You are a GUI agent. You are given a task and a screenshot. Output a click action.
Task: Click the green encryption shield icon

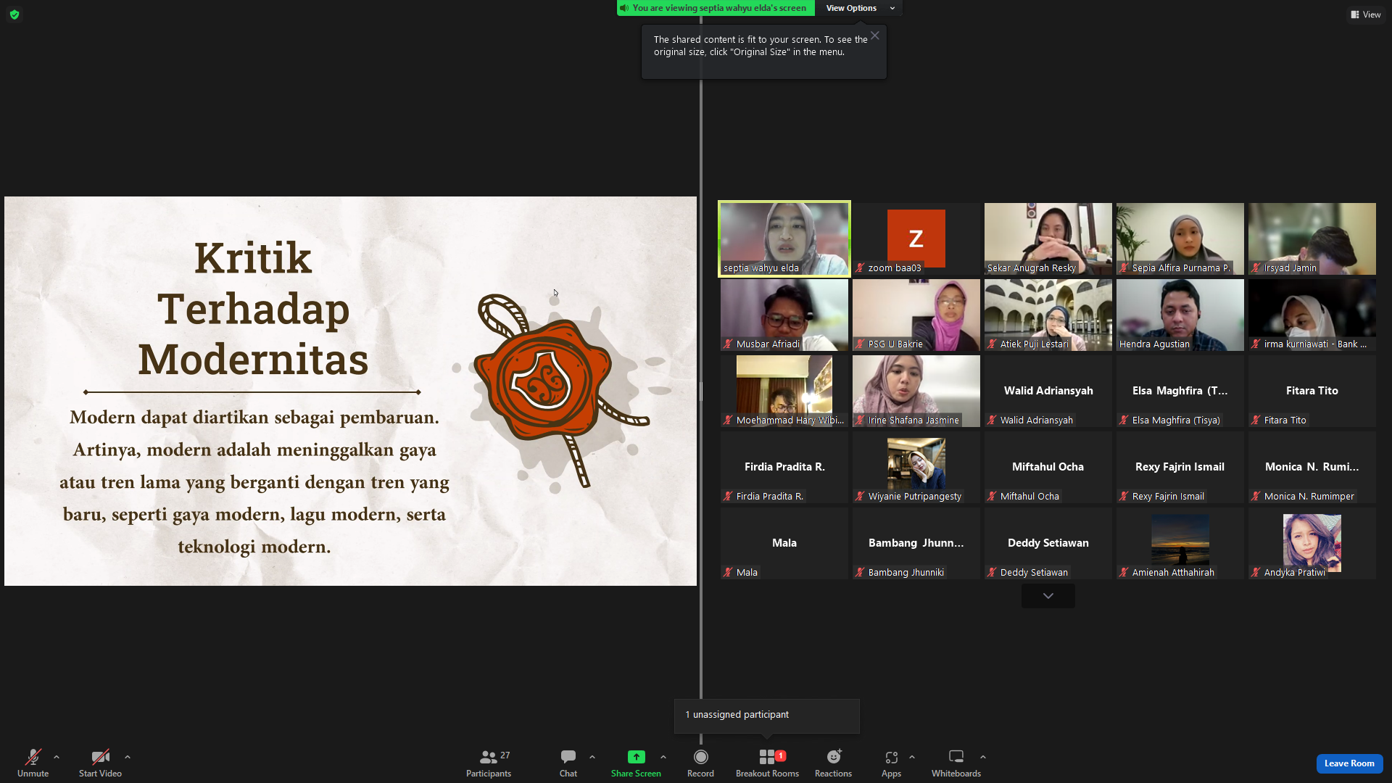pos(14,14)
